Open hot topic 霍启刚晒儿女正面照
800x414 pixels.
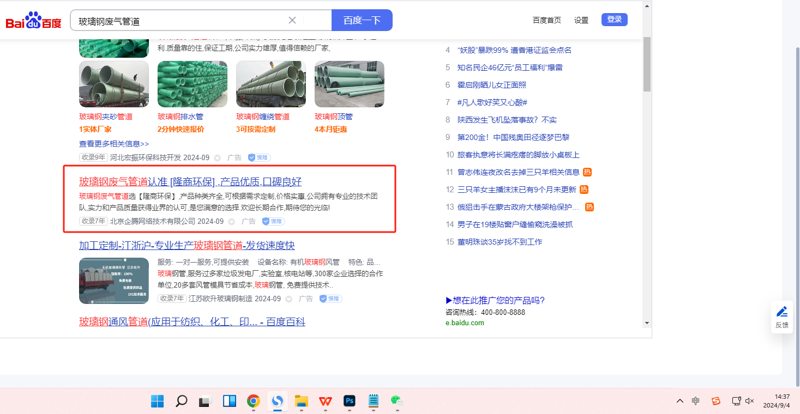(x=492, y=85)
